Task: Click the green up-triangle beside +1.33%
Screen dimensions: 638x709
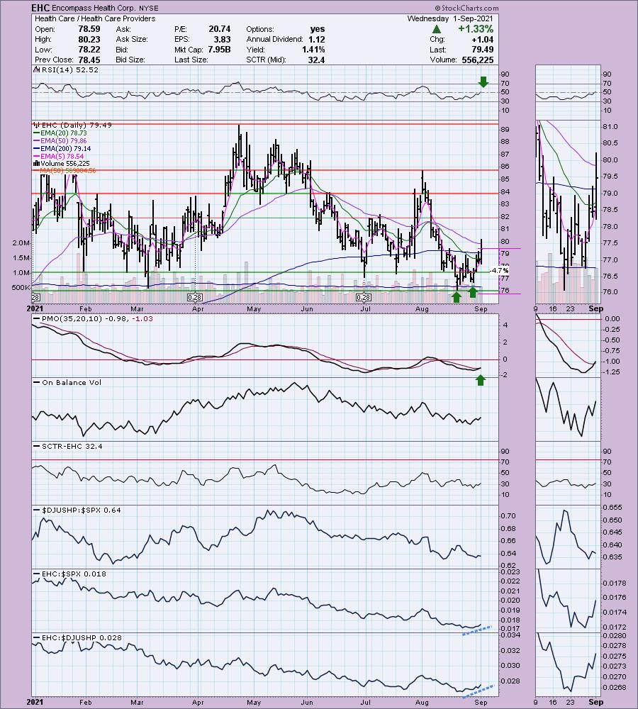Action: 437,29
